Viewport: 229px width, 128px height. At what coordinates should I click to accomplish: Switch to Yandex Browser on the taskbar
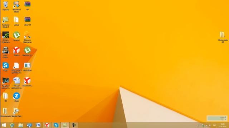tap(47, 125)
